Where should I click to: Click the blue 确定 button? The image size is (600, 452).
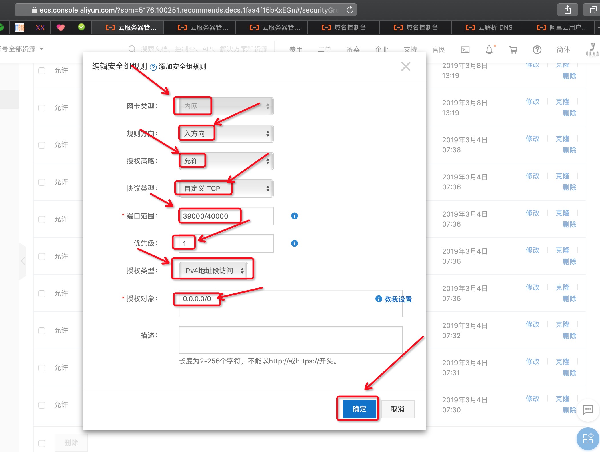click(359, 409)
